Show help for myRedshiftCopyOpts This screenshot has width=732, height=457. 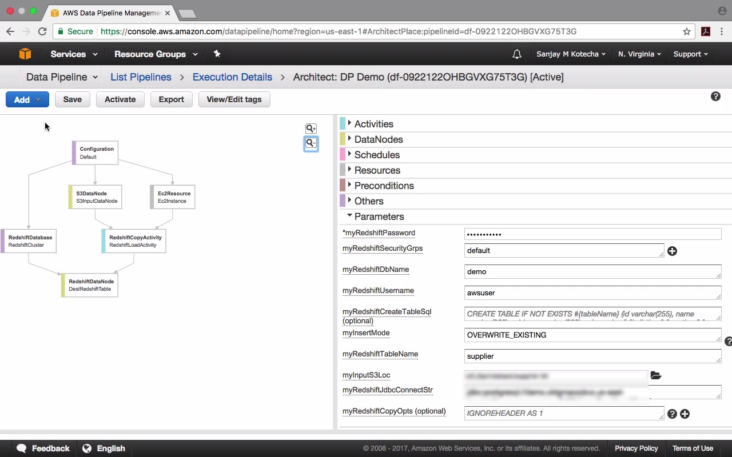pyautogui.click(x=672, y=414)
